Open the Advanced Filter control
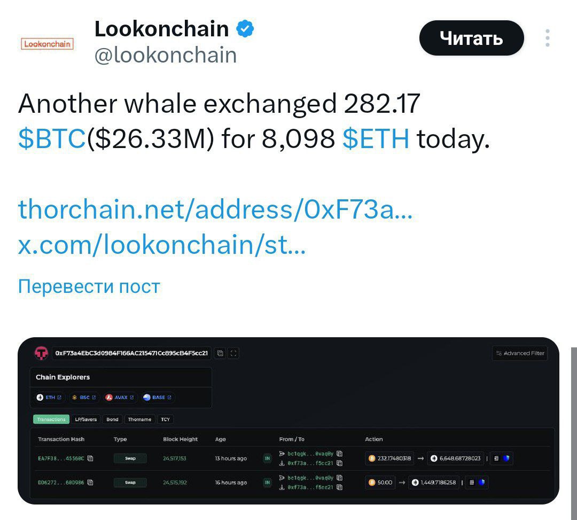 coord(520,353)
